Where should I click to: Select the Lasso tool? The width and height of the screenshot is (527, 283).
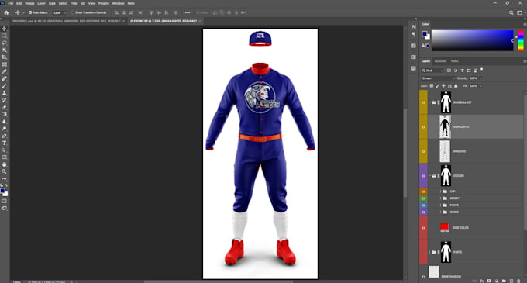point(4,43)
